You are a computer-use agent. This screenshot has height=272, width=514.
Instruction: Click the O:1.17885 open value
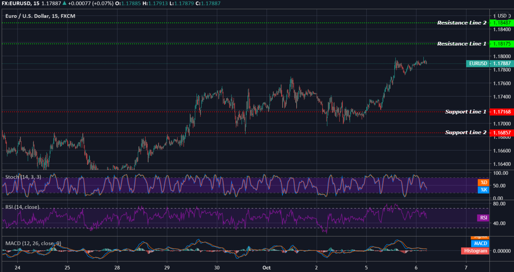click(x=128, y=3)
